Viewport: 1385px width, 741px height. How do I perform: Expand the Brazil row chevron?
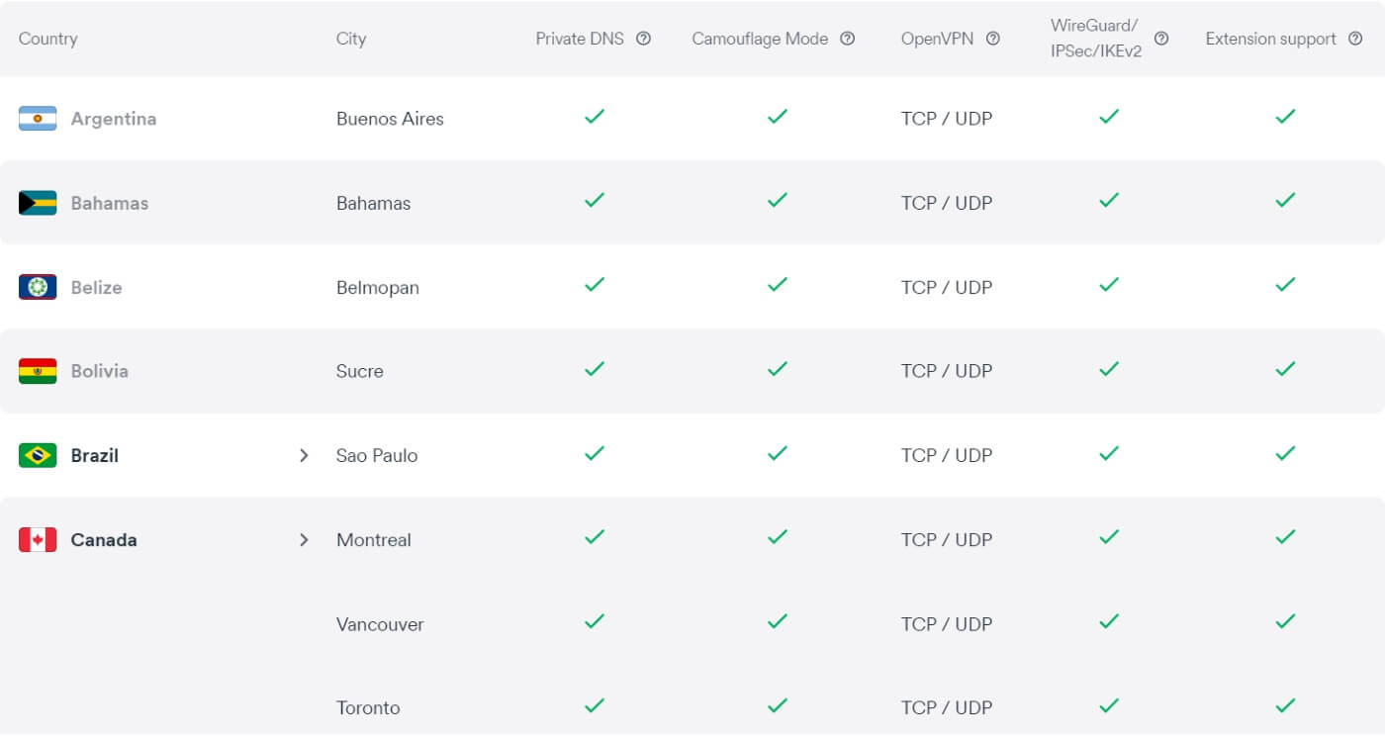[x=304, y=455]
